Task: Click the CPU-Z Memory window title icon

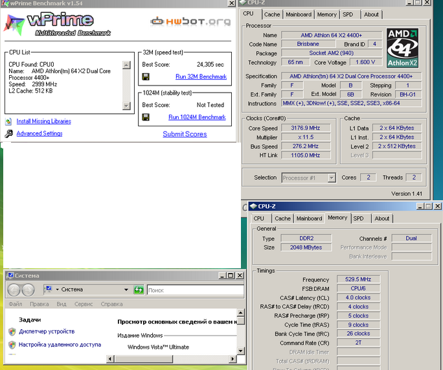Action: point(253,206)
